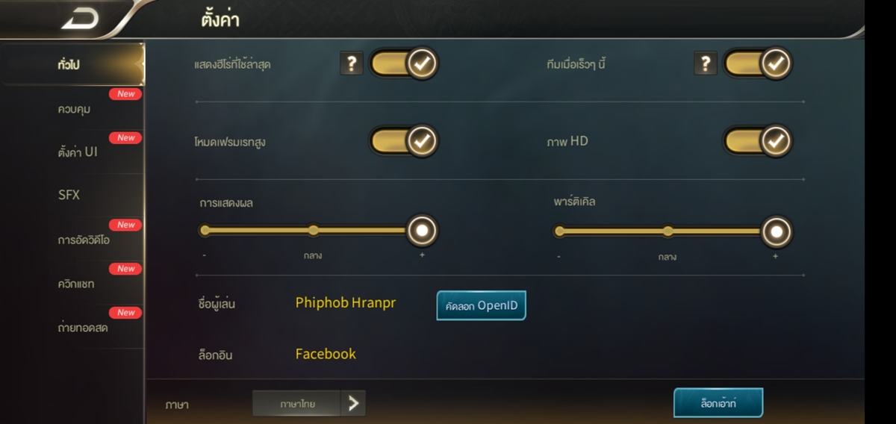Viewport: 896px width, 424px height.
Task: Expand language selector arrow
Action: tap(353, 404)
